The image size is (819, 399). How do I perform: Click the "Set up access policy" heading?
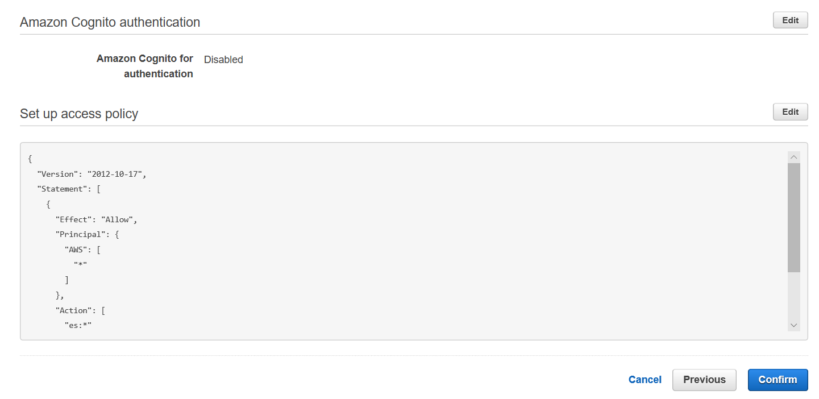point(79,114)
